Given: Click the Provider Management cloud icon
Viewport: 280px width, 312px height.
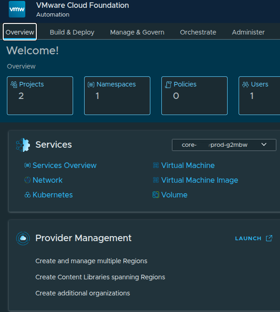Looking at the screenshot, I should click(23, 238).
